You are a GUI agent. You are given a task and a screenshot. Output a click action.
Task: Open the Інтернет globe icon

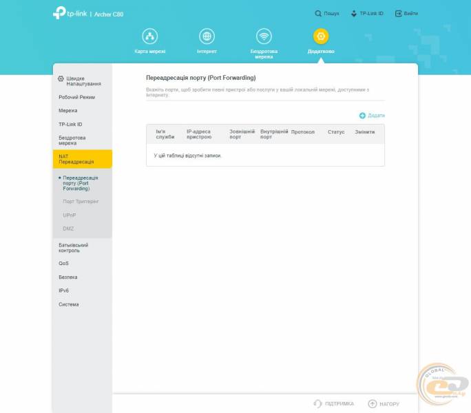tap(207, 36)
